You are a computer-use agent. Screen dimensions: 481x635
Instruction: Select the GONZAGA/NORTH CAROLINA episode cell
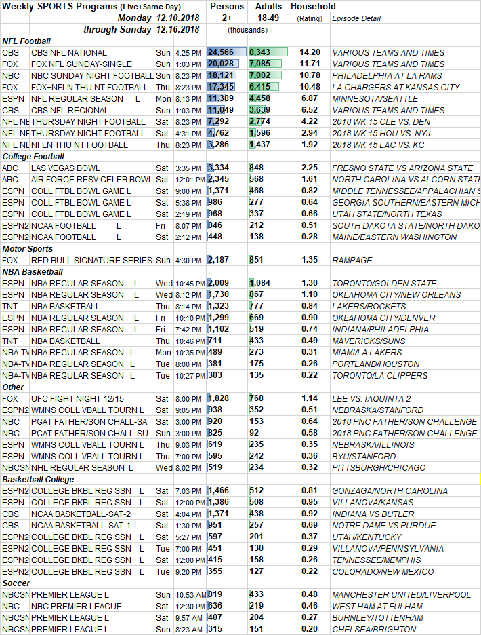[390, 490]
